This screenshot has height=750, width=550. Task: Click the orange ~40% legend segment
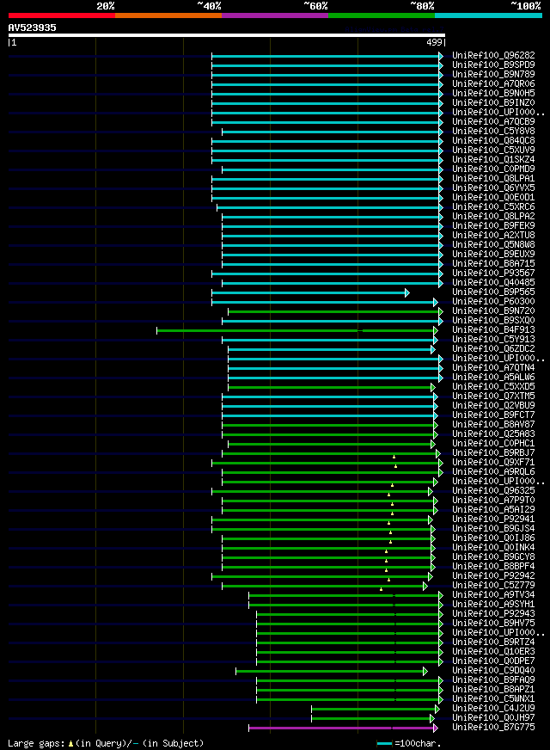point(168,15)
